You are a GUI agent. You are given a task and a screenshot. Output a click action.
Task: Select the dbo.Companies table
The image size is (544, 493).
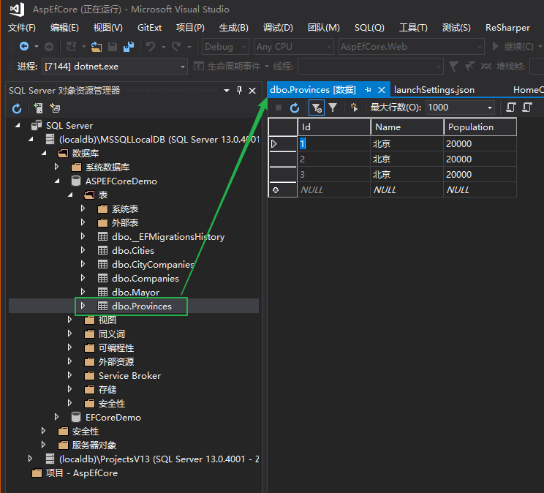pyautogui.click(x=146, y=279)
